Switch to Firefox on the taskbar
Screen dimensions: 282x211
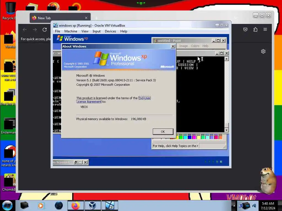click(76, 206)
